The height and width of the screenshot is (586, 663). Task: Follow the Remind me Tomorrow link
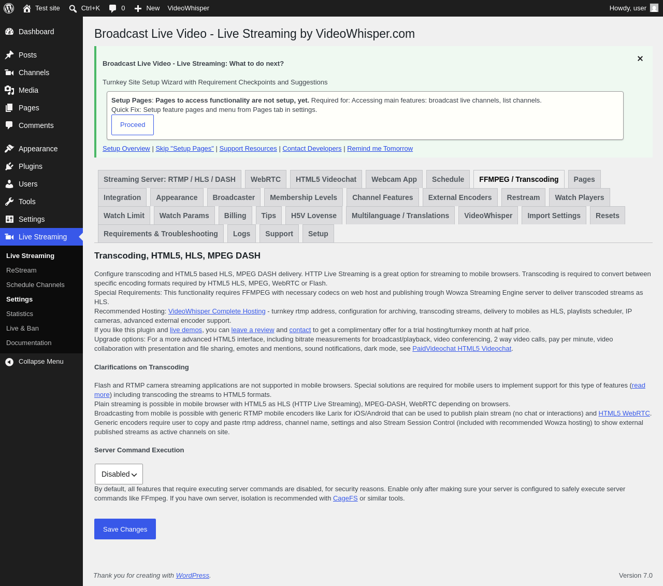tap(380, 149)
